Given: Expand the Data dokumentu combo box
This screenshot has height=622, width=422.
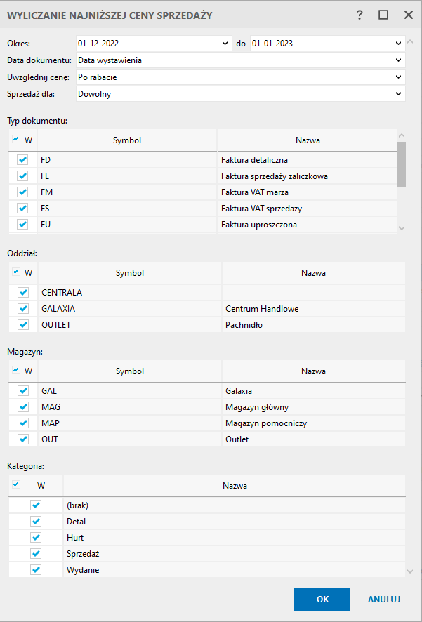Looking at the screenshot, I should pos(241,60).
